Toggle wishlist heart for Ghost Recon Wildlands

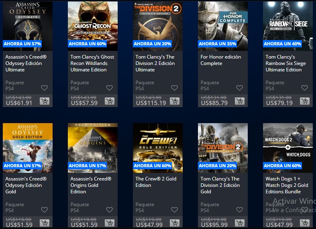(x=110, y=88)
